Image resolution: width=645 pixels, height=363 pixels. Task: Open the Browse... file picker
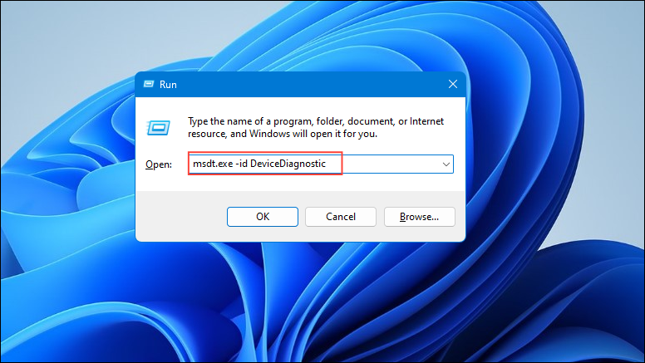(419, 217)
